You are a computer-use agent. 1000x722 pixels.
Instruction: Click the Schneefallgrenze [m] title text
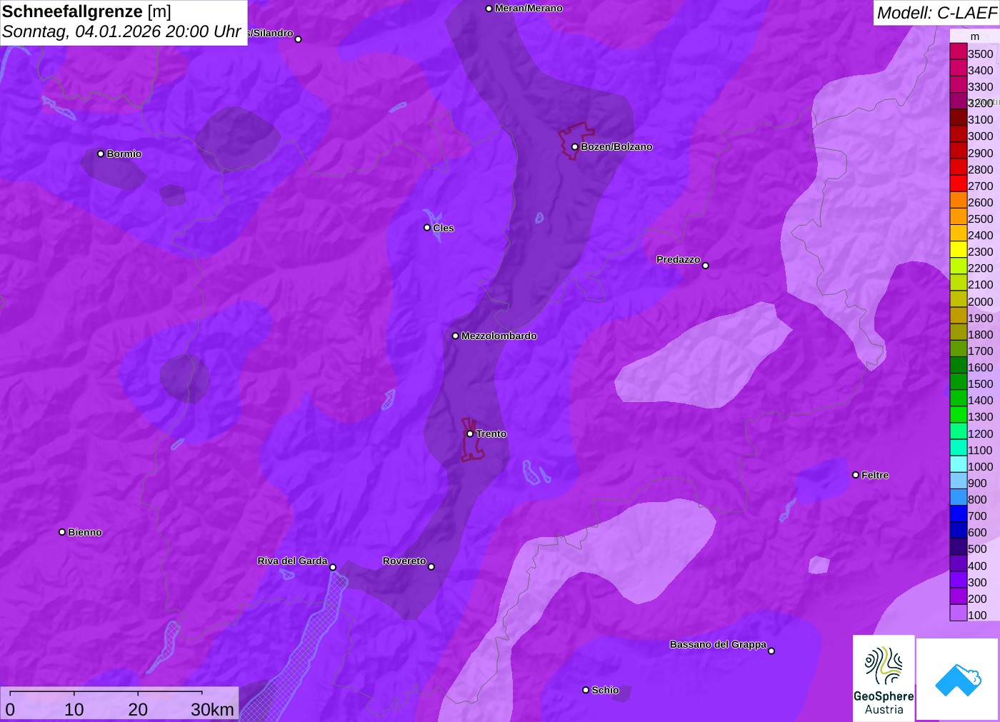[x=86, y=11]
